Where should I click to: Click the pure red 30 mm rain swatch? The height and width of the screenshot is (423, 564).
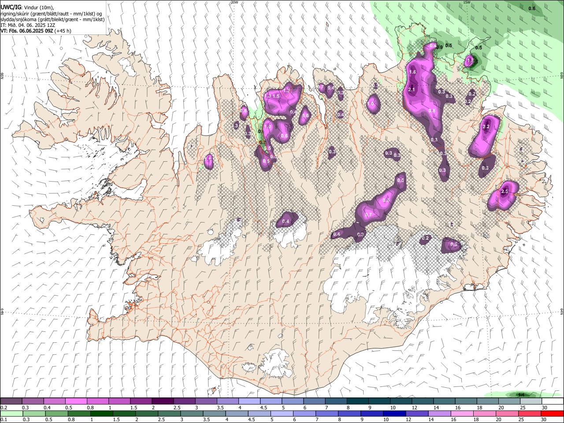552,414
